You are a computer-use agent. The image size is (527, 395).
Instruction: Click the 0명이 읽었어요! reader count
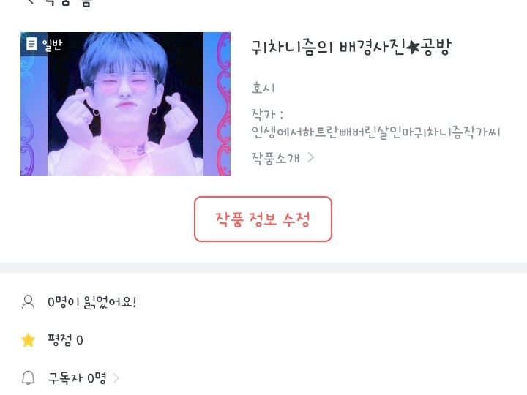(91, 302)
